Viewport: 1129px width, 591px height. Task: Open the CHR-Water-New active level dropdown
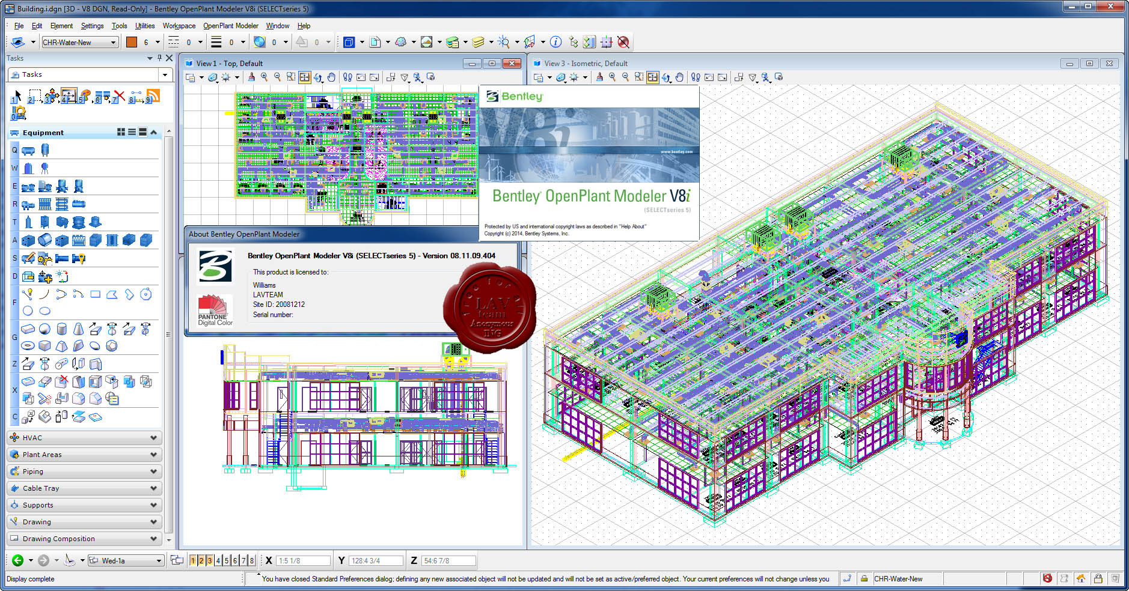[79, 42]
